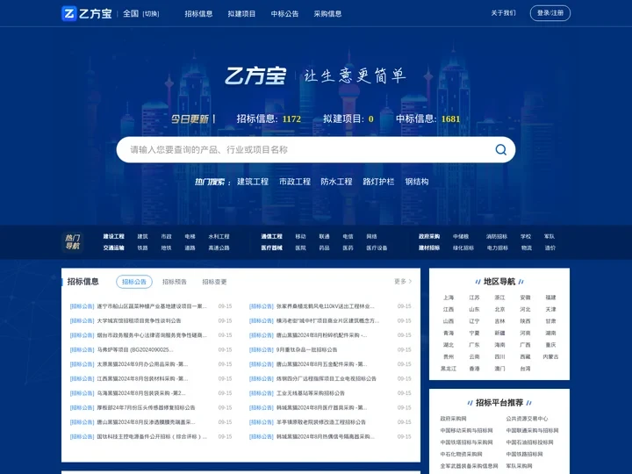
Task: Click hot search term 建筑工程
Action: click(x=253, y=182)
